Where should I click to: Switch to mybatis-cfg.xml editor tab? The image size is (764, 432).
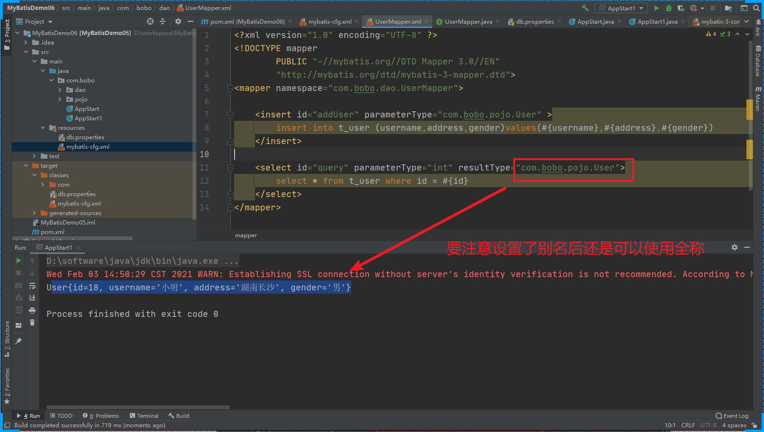329,21
